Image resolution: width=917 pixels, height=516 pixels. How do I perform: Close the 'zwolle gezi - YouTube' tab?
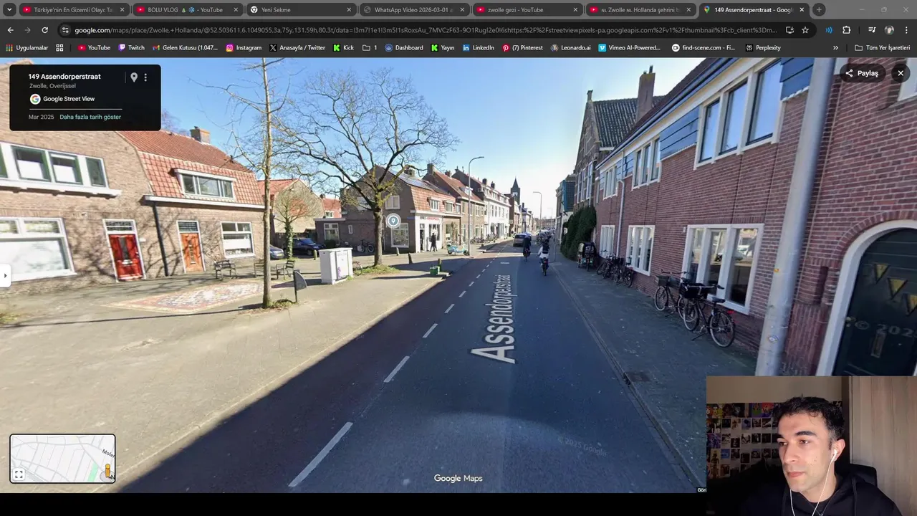pos(575,10)
